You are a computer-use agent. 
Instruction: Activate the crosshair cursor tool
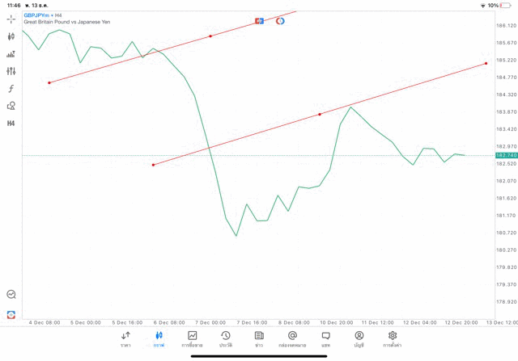tap(11, 18)
